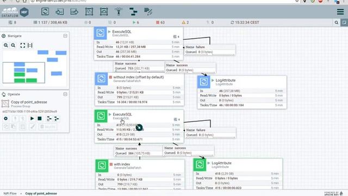The height and width of the screenshot is (196, 348).
Task: Click the invalid components warning count 2
Action: [x=185, y=22]
